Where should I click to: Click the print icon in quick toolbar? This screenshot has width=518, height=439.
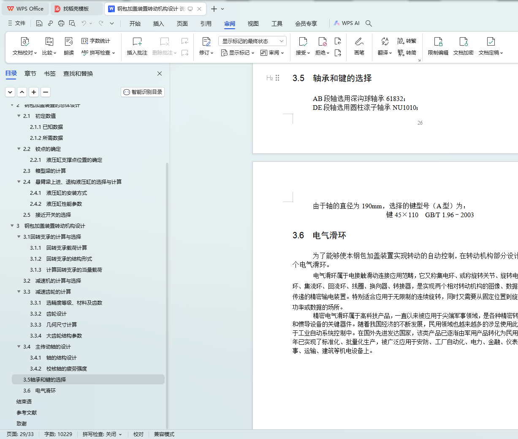click(x=61, y=23)
